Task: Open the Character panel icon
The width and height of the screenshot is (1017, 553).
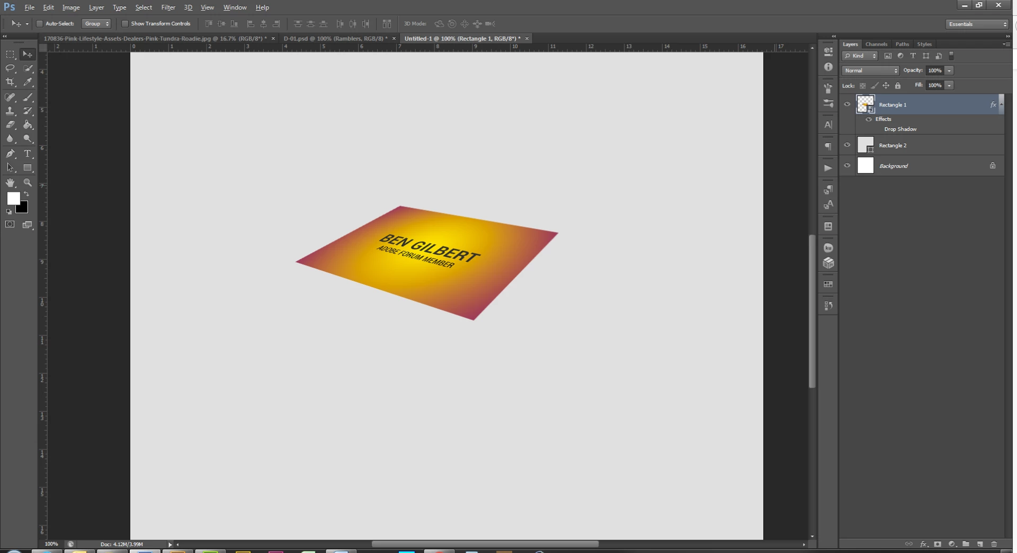Action: [828, 125]
